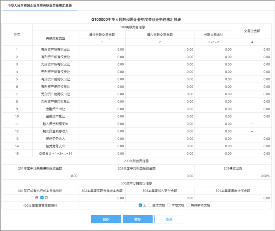Edit 境内关联交易金额 for 有形资产使用权出让
This screenshot has width=275, height=231.
pos(160,79)
